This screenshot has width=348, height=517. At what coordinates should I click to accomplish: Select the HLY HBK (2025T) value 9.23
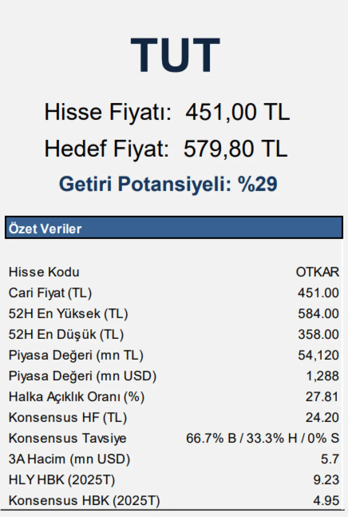click(x=326, y=480)
